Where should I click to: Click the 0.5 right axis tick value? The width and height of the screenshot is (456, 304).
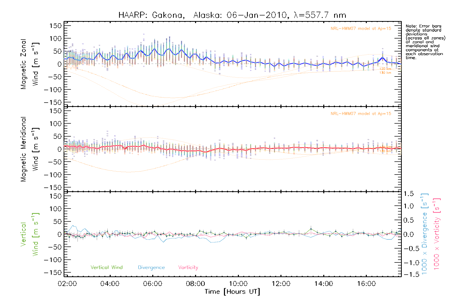[408, 220]
